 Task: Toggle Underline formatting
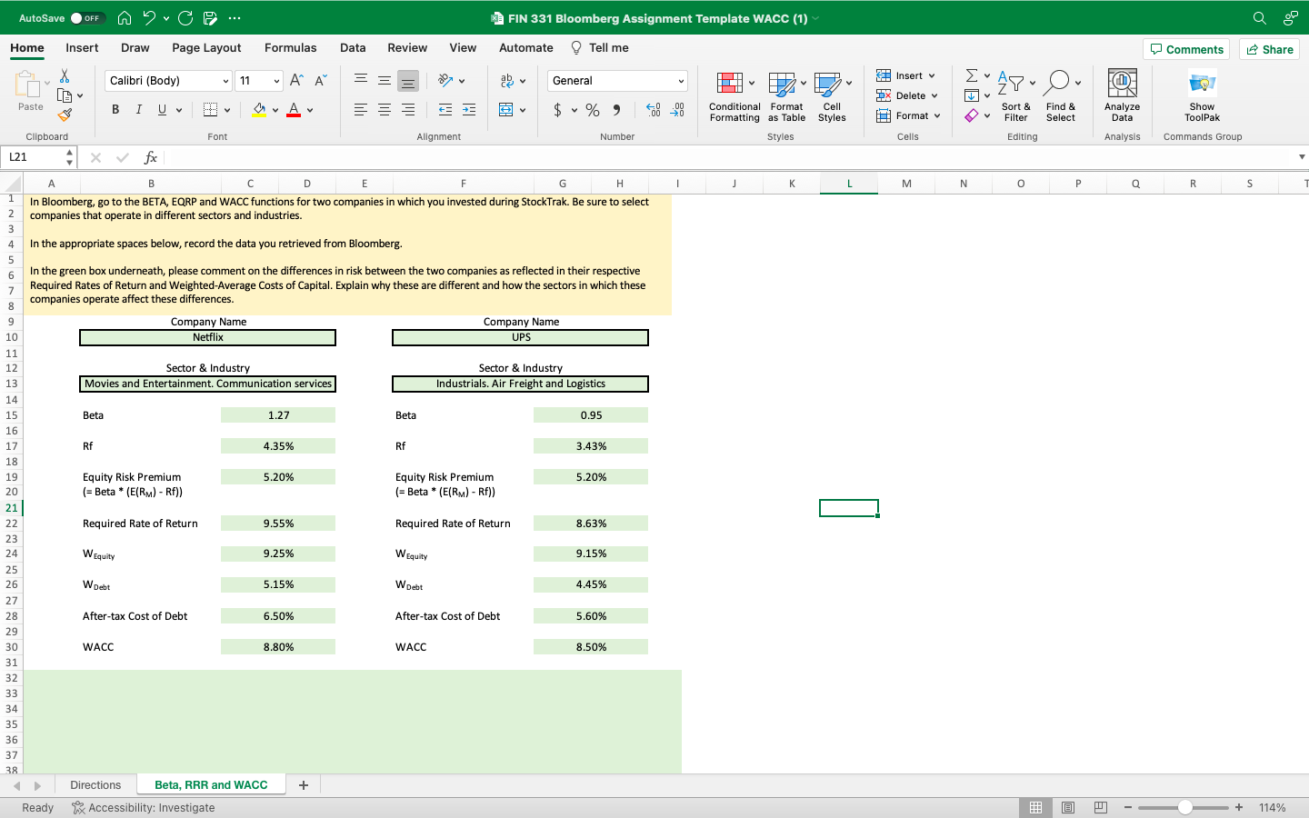point(162,109)
